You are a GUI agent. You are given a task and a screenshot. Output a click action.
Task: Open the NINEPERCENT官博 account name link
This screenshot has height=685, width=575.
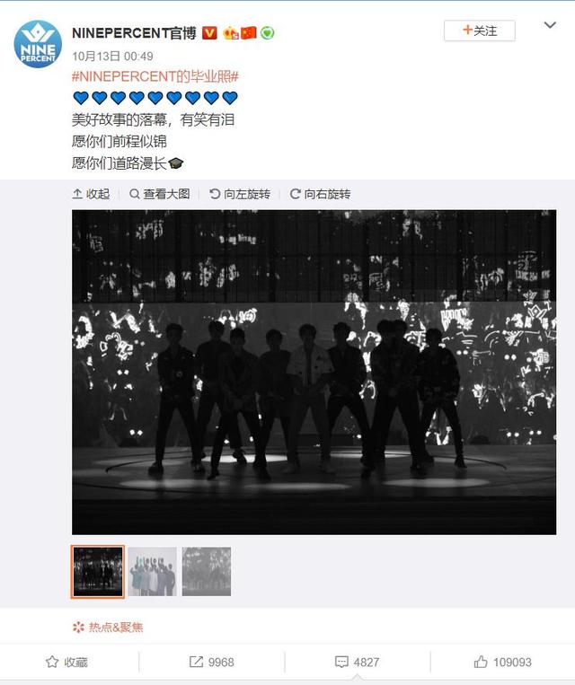click(134, 32)
